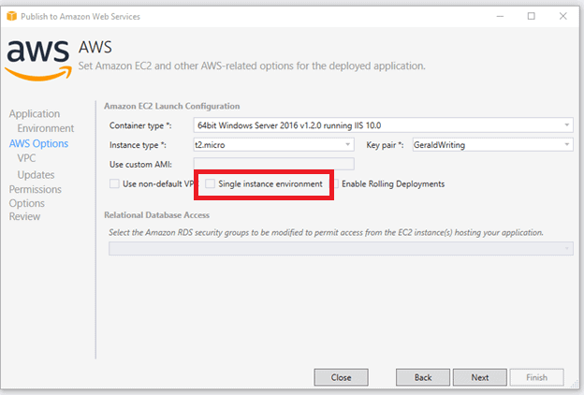Open the Permissions step
Image resolution: width=584 pixels, height=395 pixels.
click(x=36, y=189)
